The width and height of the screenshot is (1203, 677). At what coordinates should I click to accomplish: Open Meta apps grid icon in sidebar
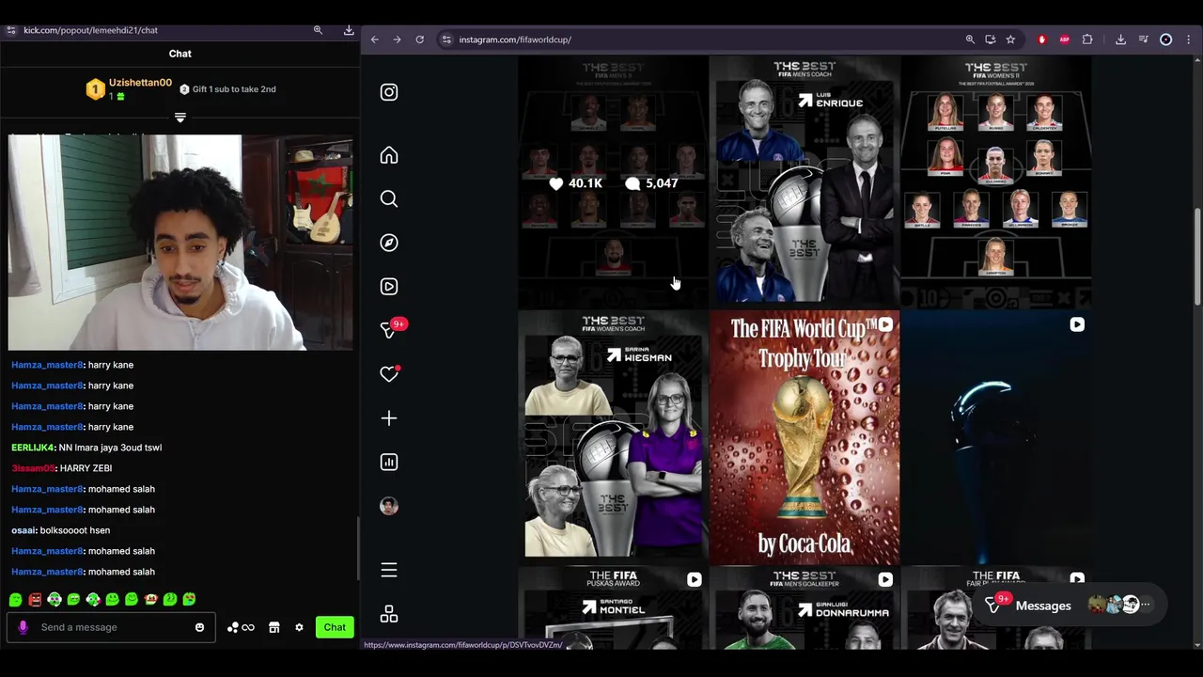(389, 614)
